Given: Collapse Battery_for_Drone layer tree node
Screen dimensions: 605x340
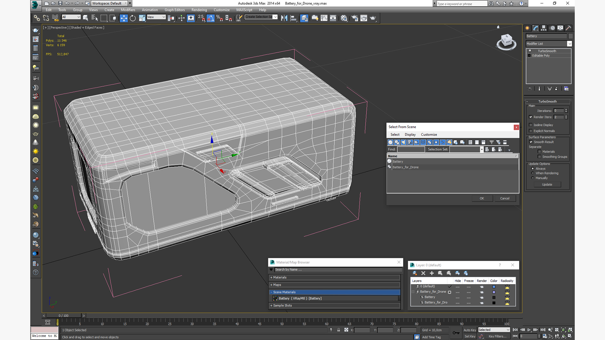Looking at the screenshot, I should click(x=413, y=292).
